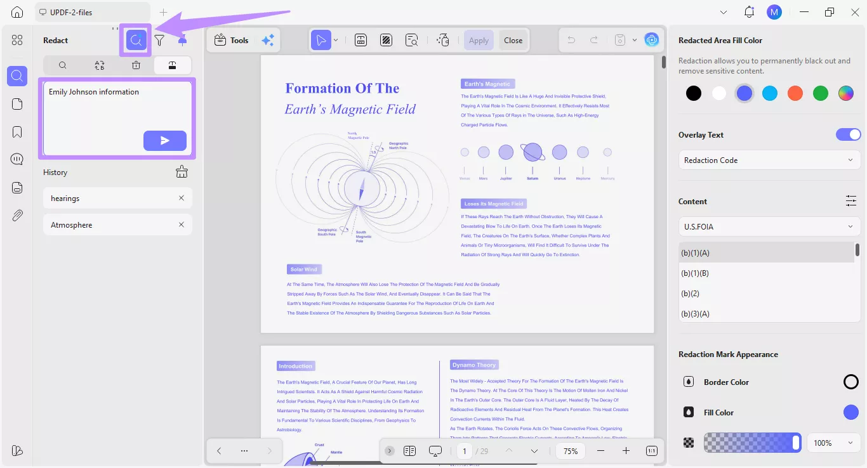The width and height of the screenshot is (867, 468).
Task: Click the page number input field
Action: pyautogui.click(x=465, y=451)
